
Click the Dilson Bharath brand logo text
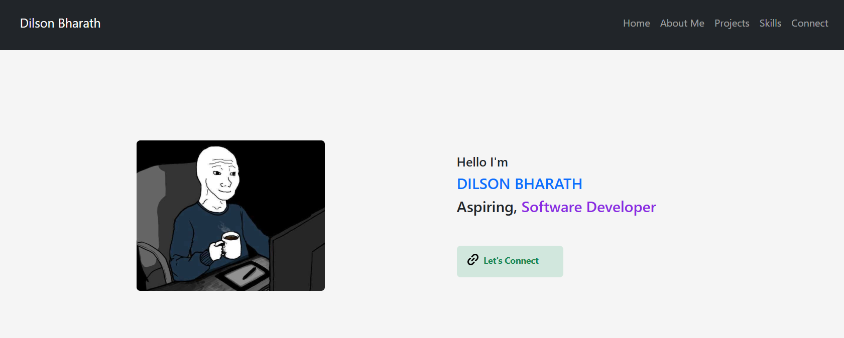pos(60,24)
